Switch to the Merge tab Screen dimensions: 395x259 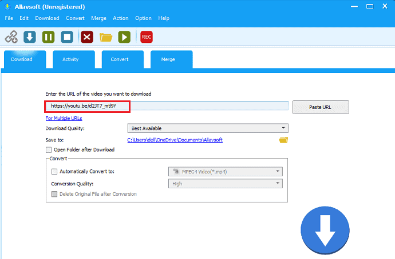(172, 59)
